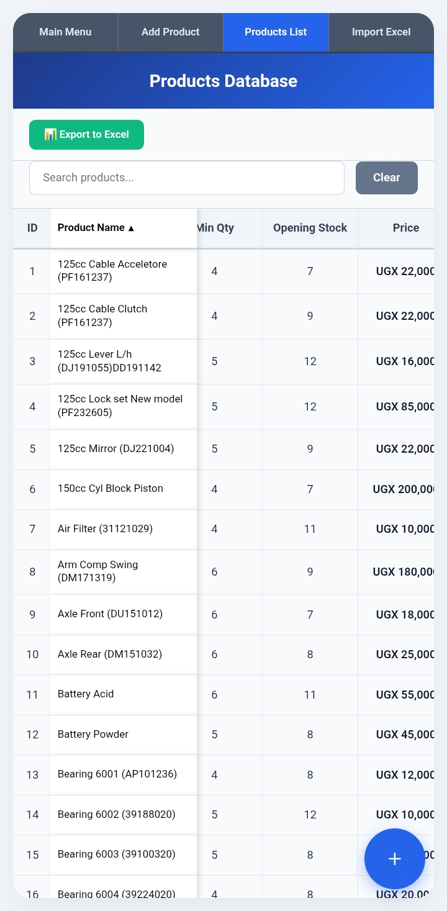Image resolution: width=447 pixels, height=911 pixels.
Task: Click the Export to Excel button
Action: [86, 135]
